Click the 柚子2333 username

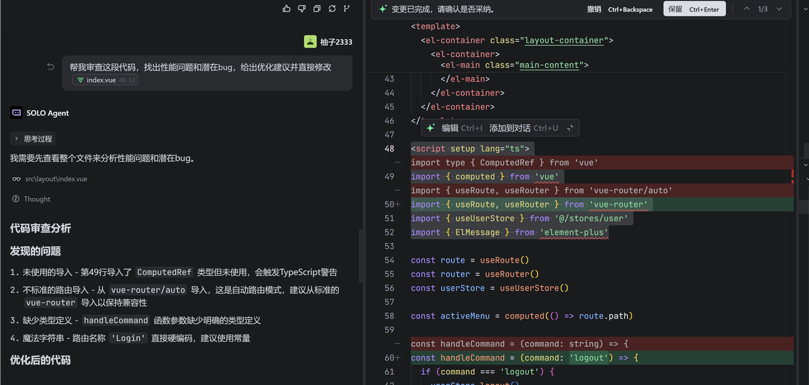(336, 42)
